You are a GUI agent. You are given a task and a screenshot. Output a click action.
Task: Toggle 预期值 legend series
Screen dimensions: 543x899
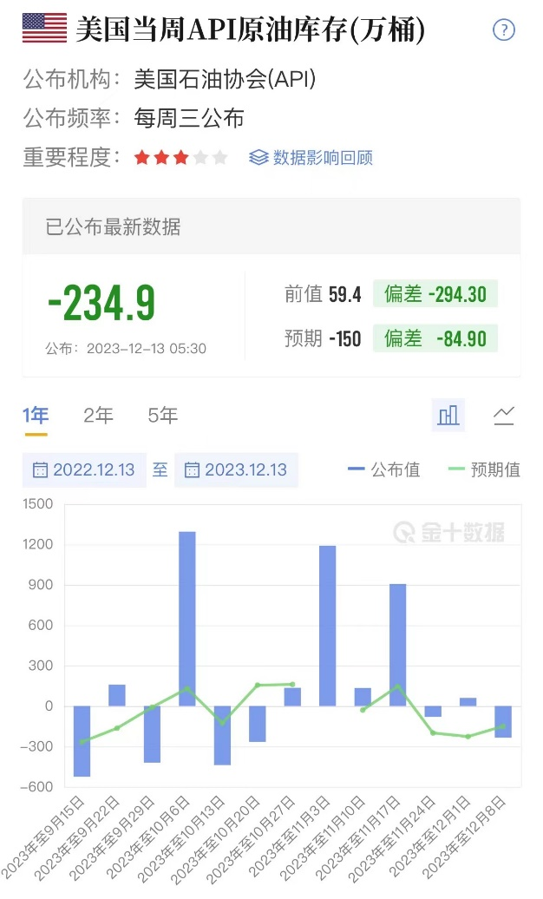click(x=485, y=469)
